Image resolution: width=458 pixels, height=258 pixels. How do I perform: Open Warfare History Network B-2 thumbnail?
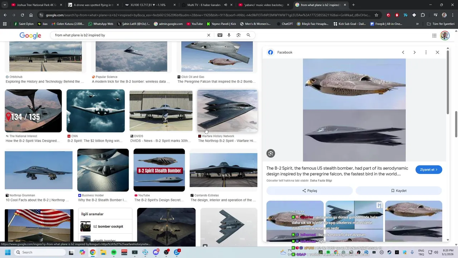(x=227, y=111)
